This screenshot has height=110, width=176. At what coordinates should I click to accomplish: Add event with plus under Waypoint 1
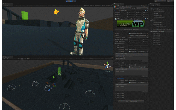pyautogui.click(x=144, y=61)
